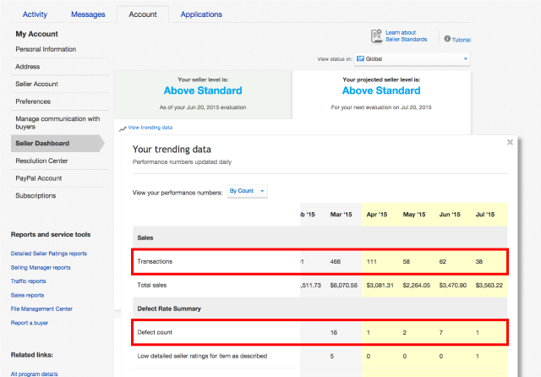Click the trending data chart icon
541x377 pixels.
(123, 128)
